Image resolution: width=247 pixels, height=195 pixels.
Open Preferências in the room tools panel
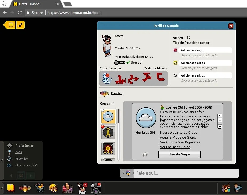[25, 146]
